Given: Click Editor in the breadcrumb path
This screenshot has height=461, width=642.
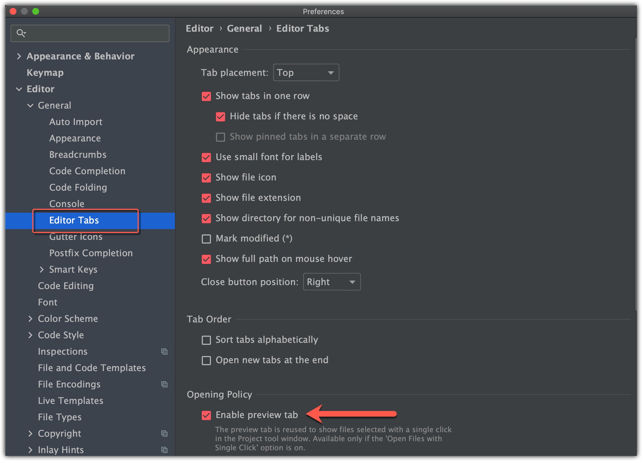Looking at the screenshot, I should click(x=200, y=29).
